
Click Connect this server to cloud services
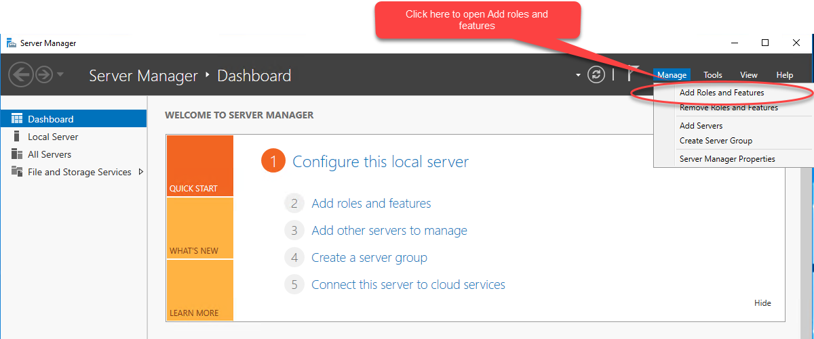(x=408, y=285)
